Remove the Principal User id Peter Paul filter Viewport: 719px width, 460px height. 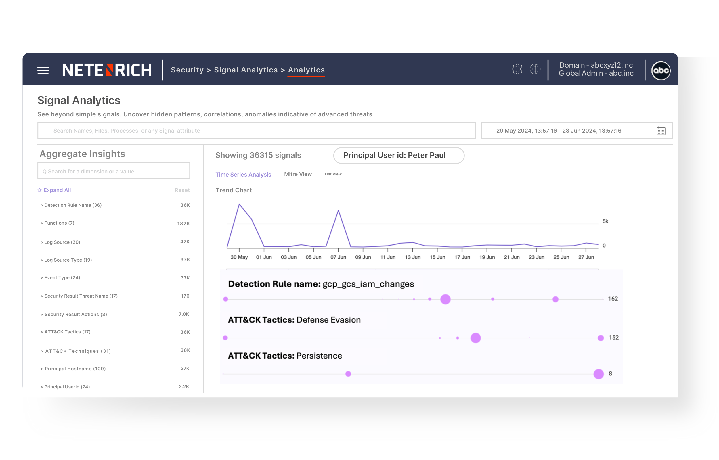click(399, 155)
